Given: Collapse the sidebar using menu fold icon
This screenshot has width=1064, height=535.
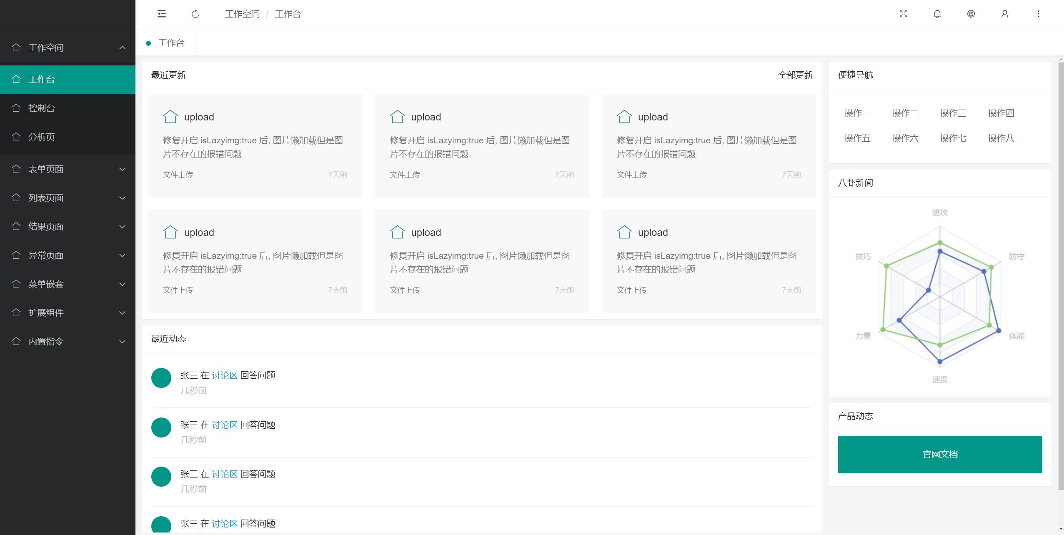Looking at the screenshot, I should [x=162, y=14].
